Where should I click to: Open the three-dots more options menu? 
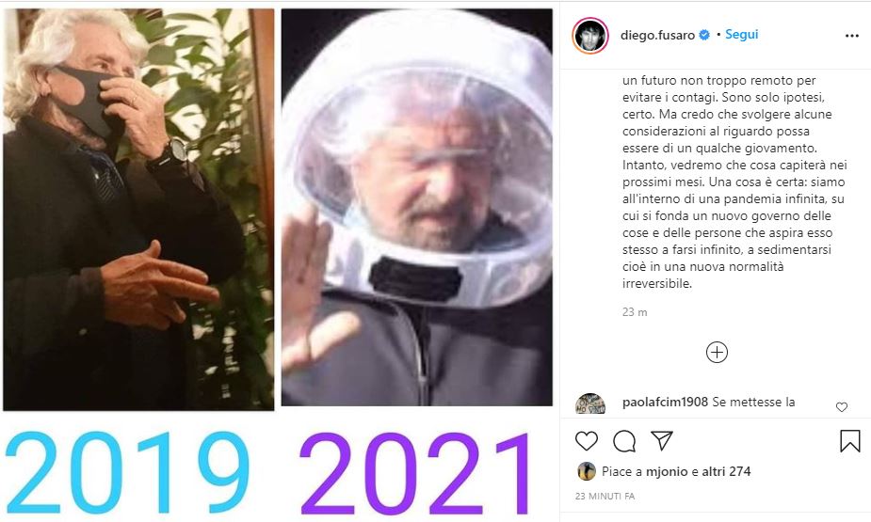[851, 36]
